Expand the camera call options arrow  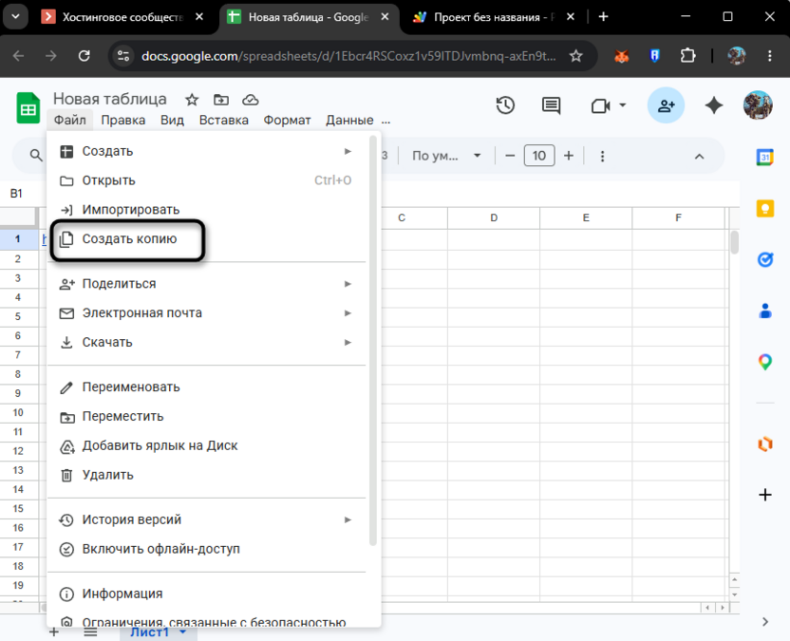[x=622, y=105]
